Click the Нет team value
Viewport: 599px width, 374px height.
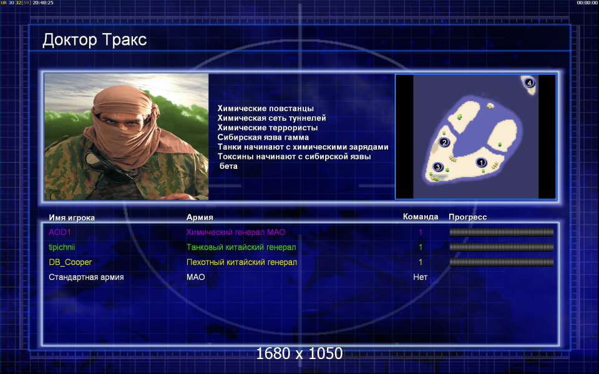point(420,277)
